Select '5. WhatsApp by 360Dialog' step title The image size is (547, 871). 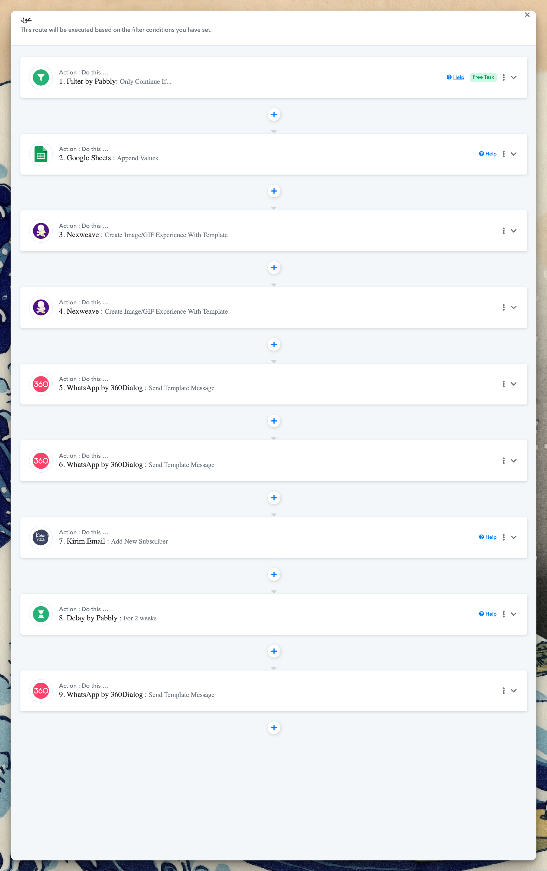[103, 388]
